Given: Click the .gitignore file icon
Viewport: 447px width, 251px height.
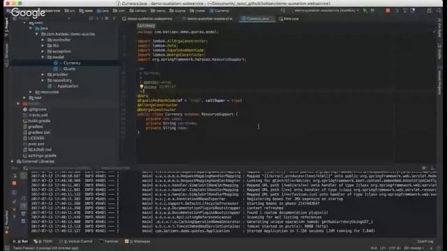Looking at the screenshot, I should [x=25, y=109].
